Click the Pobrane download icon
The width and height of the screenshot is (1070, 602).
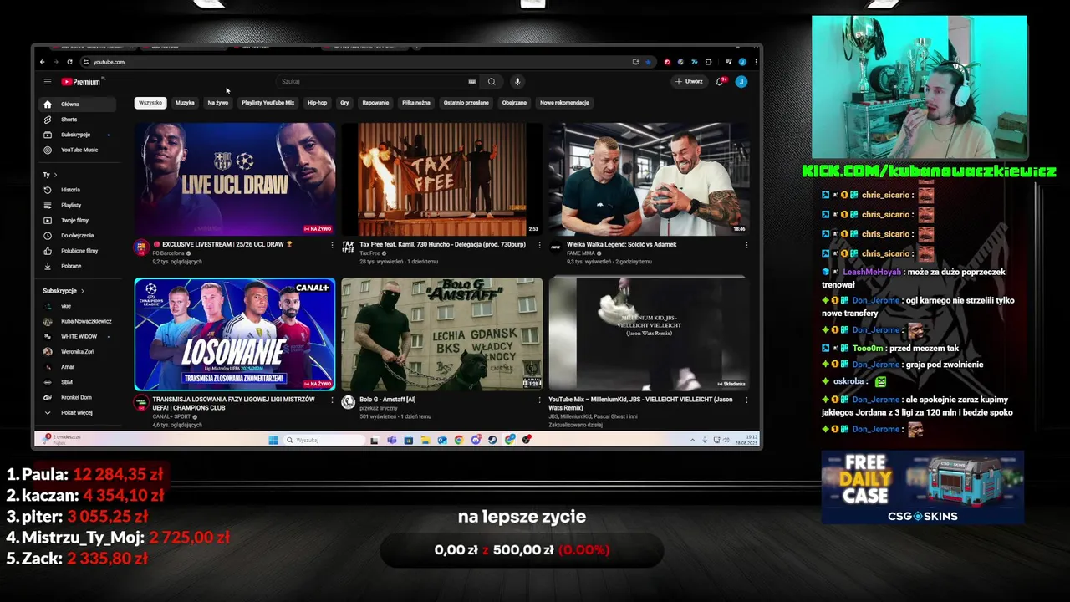(x=48, y=266)
